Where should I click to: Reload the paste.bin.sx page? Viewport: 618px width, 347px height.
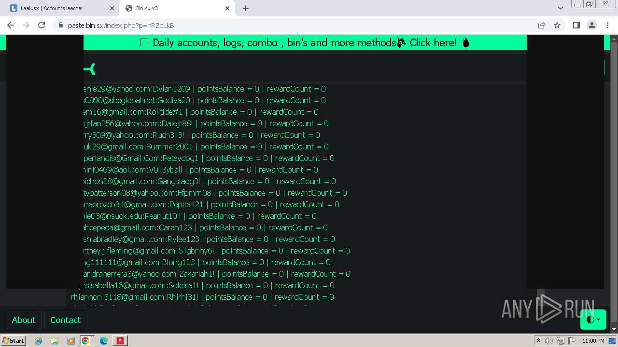coord(42,25)
